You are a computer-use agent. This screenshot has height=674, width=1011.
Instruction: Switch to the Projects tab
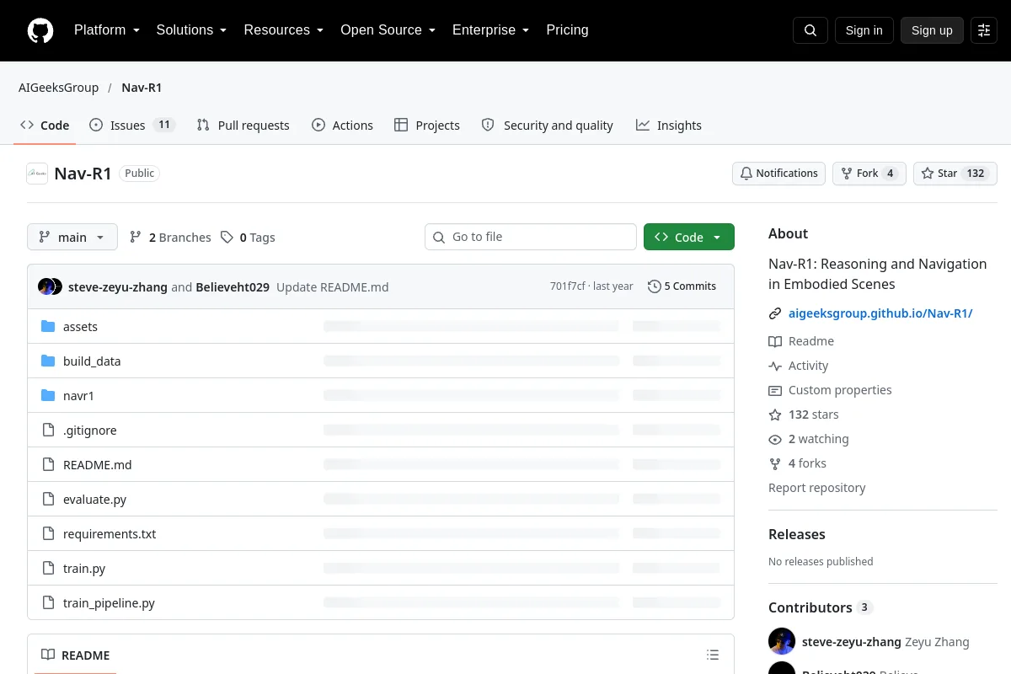(x=427, y=126)
